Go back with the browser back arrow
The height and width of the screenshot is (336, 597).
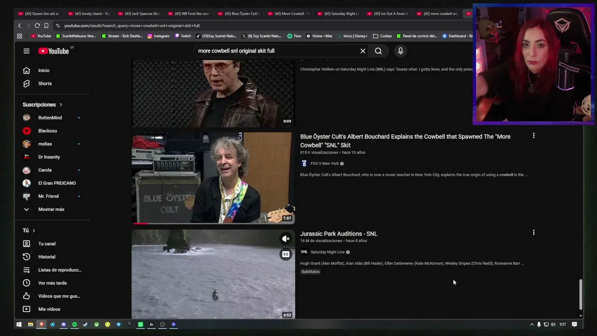click(x=20, y=26)
